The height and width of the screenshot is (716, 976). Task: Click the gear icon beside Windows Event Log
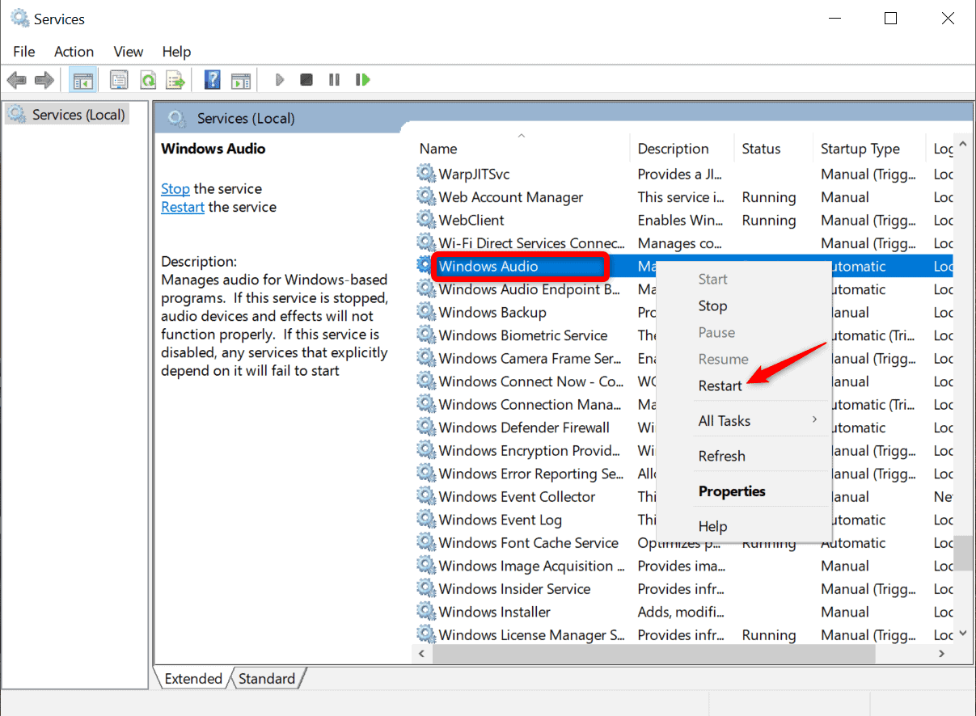pos(426,520)
